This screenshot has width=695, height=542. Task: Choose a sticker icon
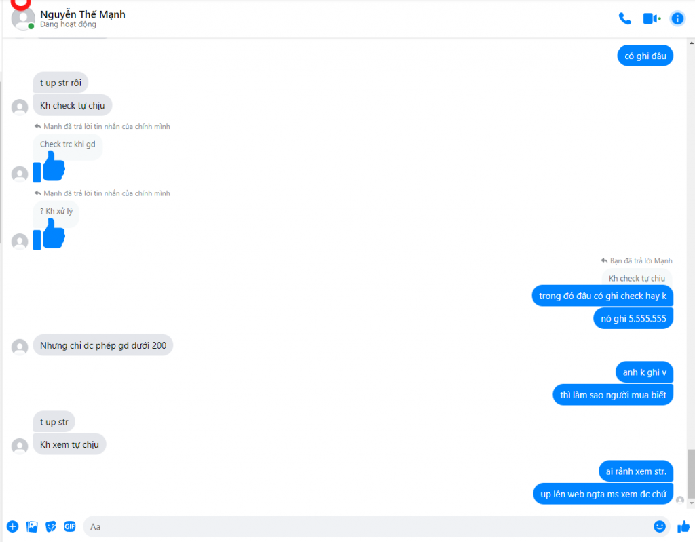tap(51, 526)
